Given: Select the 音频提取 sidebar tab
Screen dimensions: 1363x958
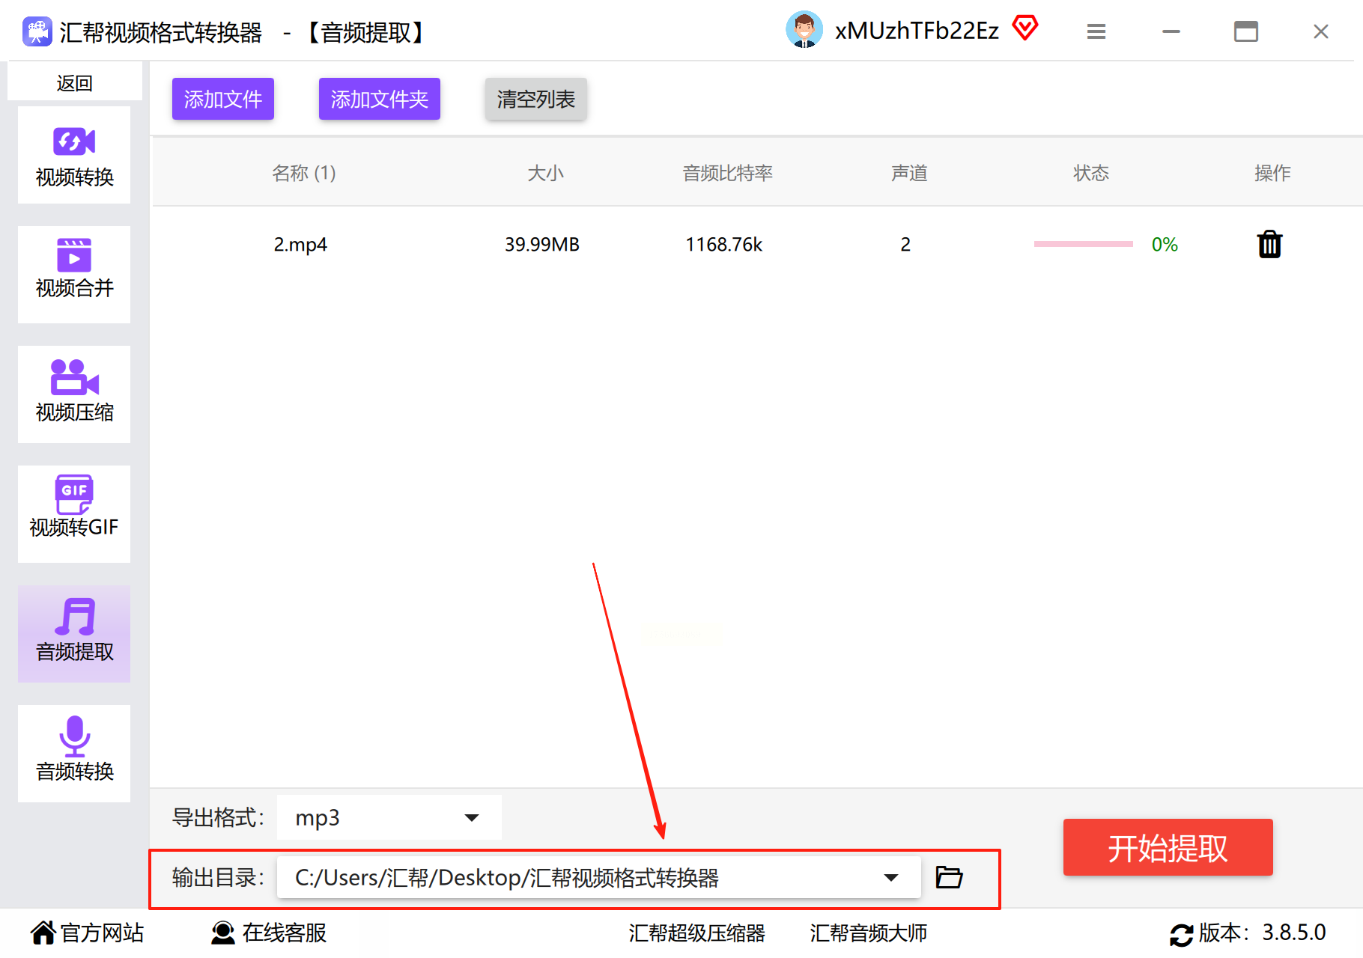Looking at the screenshot, I should pos(74,634).
